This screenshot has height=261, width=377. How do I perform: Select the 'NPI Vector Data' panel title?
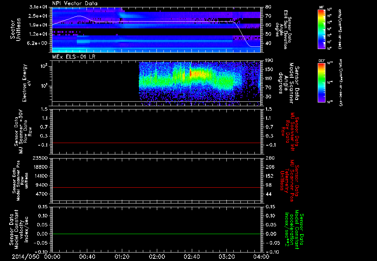coord(75,3)
